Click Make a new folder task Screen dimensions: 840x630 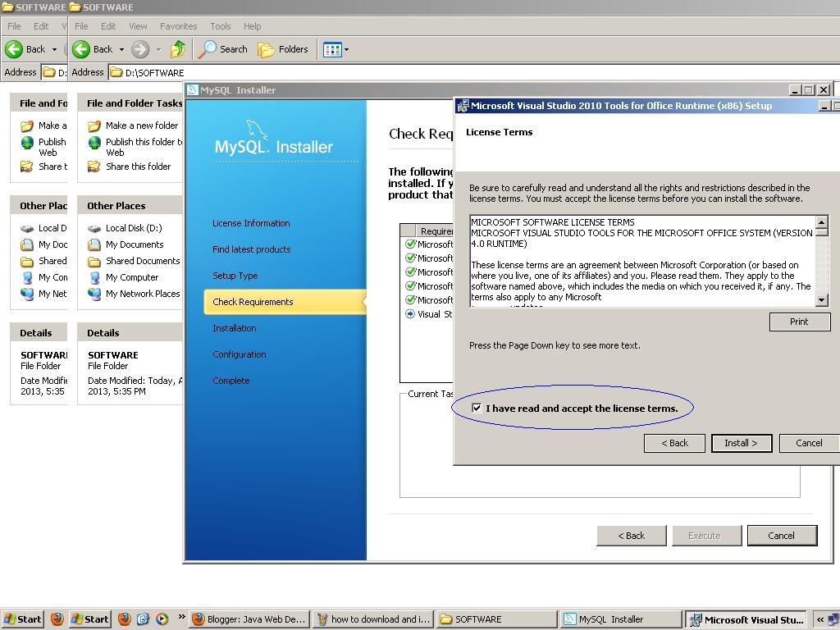142,126
